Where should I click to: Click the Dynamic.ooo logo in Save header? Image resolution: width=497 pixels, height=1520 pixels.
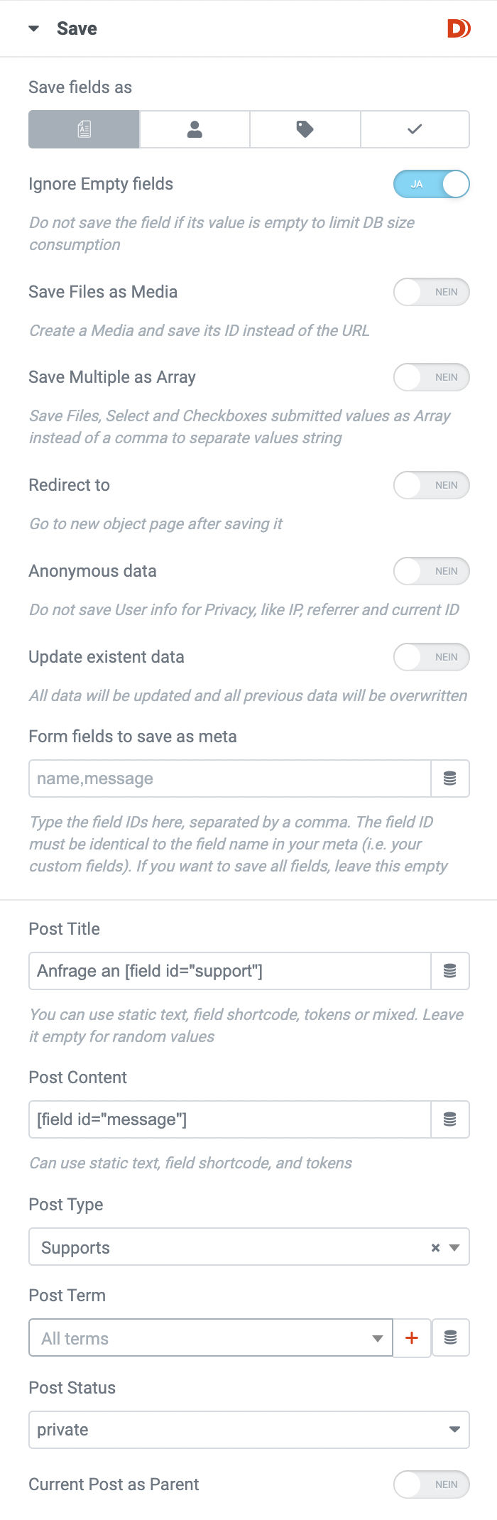click(458, 28)
